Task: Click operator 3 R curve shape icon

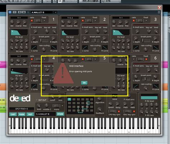Action: coord(156,47)
